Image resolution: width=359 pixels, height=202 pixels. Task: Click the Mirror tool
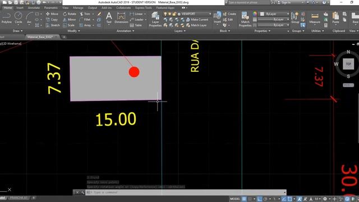coord(70,20)
